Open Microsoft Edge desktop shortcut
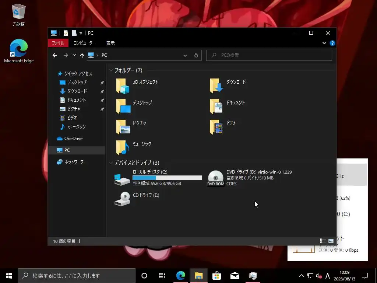Screen dimensions: 377x283 point(19,51)
